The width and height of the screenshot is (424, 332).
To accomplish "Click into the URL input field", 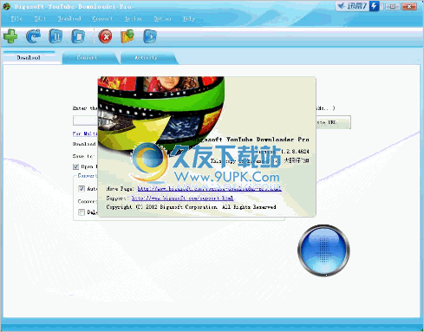I will [85, 120].
